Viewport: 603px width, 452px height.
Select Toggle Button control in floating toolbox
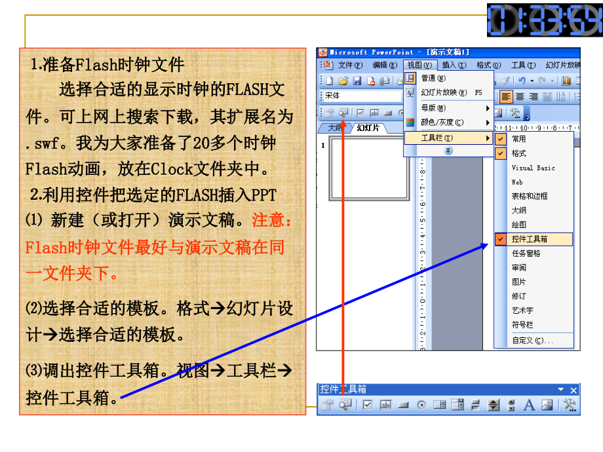pos(475,405)
